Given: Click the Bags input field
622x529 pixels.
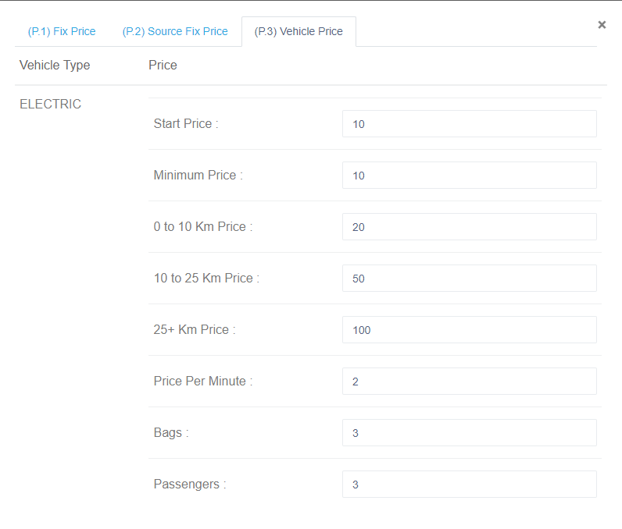Looking at the screenshot, I should 470,433.
